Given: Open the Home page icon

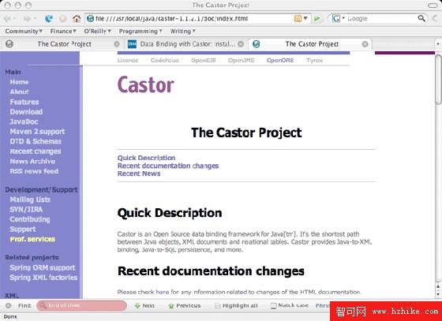Looking at the screenshot, I should (77, 19).
